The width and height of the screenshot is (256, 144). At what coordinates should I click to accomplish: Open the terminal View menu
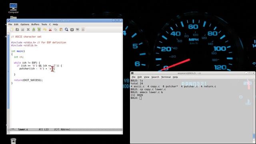146,77
